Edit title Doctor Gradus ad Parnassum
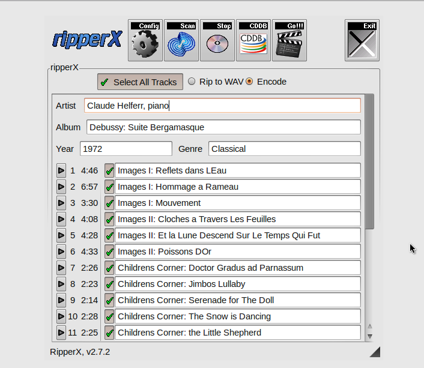424x368 pixels. [x=238, y=268]
